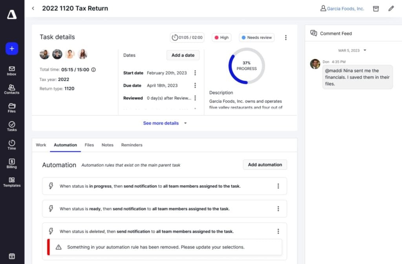Click the blue plus create button
The height and width of the screenshot is (264, 402).
click(12, 49)
